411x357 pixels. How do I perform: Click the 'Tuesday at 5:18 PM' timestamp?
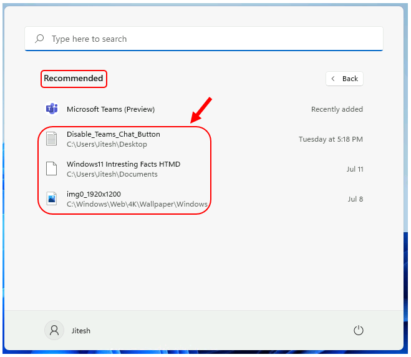[x=331, y=139]
